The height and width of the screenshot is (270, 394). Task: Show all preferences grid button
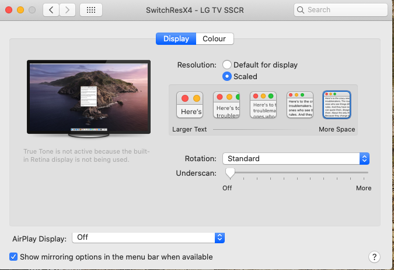coord(91,10)
